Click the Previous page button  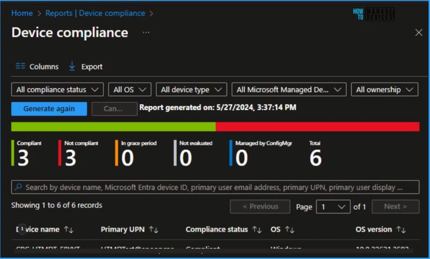point(260,206)
